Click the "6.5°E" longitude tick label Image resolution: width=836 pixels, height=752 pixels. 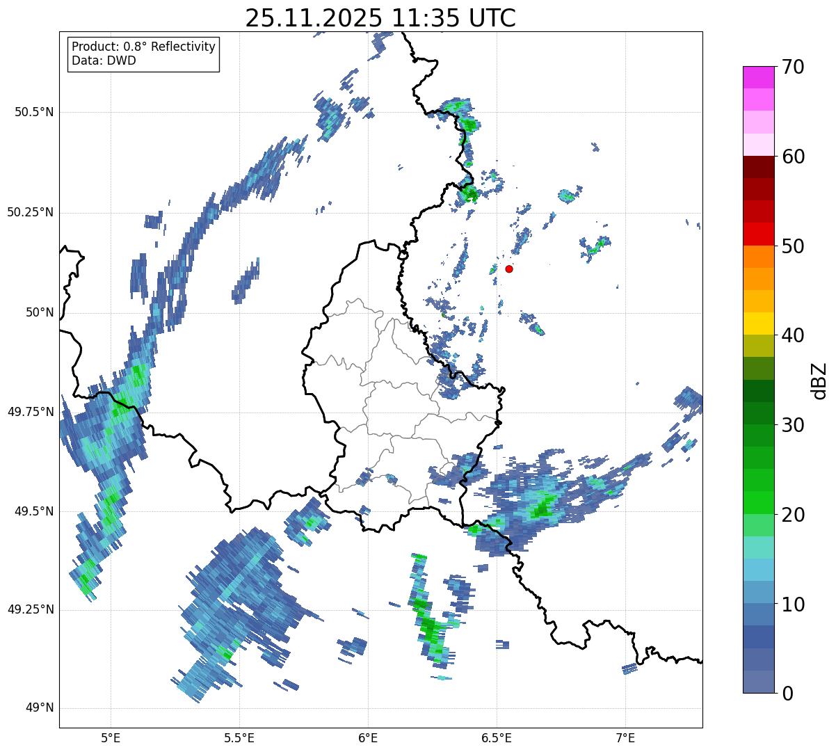(497, 738)
